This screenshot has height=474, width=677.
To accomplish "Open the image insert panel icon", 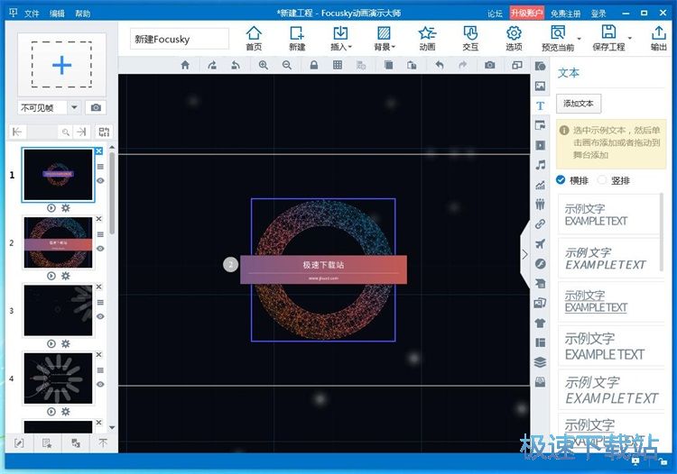I will click(540, 86).
